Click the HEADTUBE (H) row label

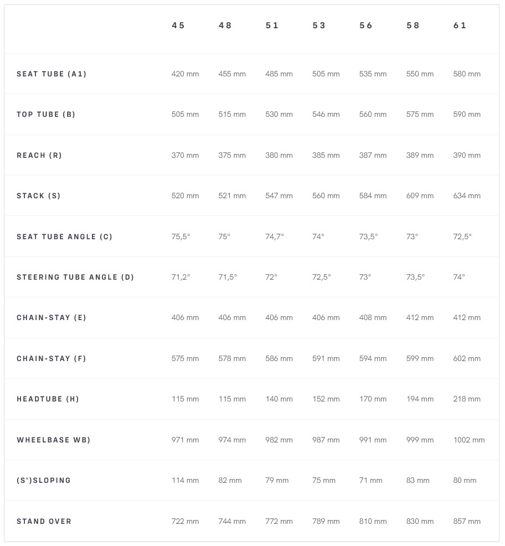48,399
